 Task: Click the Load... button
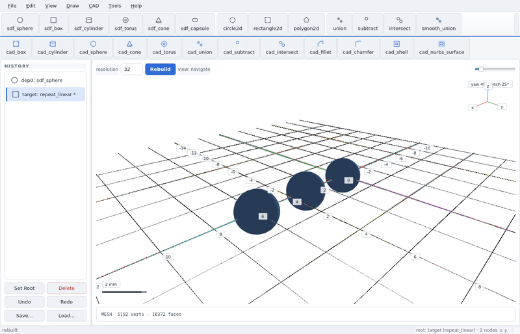coord(66,315)
